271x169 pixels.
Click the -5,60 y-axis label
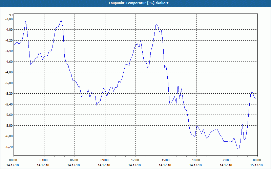9,115
